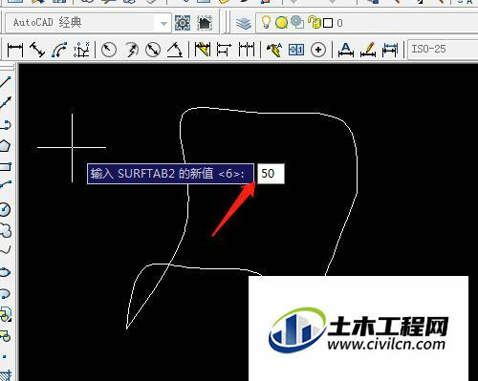Screen dimensions: 478x381
Task: Run the Dimension Update tool
Action: coord(390,50)
